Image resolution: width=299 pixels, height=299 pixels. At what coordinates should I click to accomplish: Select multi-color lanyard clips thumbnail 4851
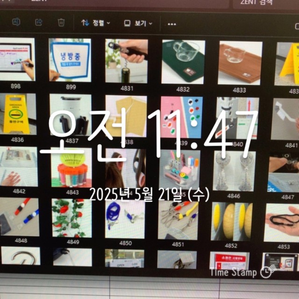tap(178, 221)
